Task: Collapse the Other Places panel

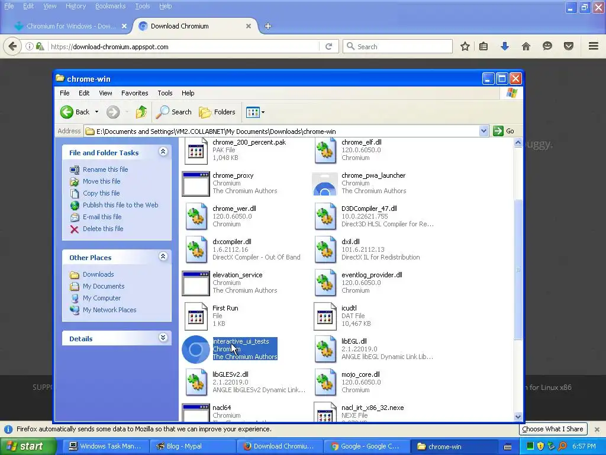Action: 163,257
